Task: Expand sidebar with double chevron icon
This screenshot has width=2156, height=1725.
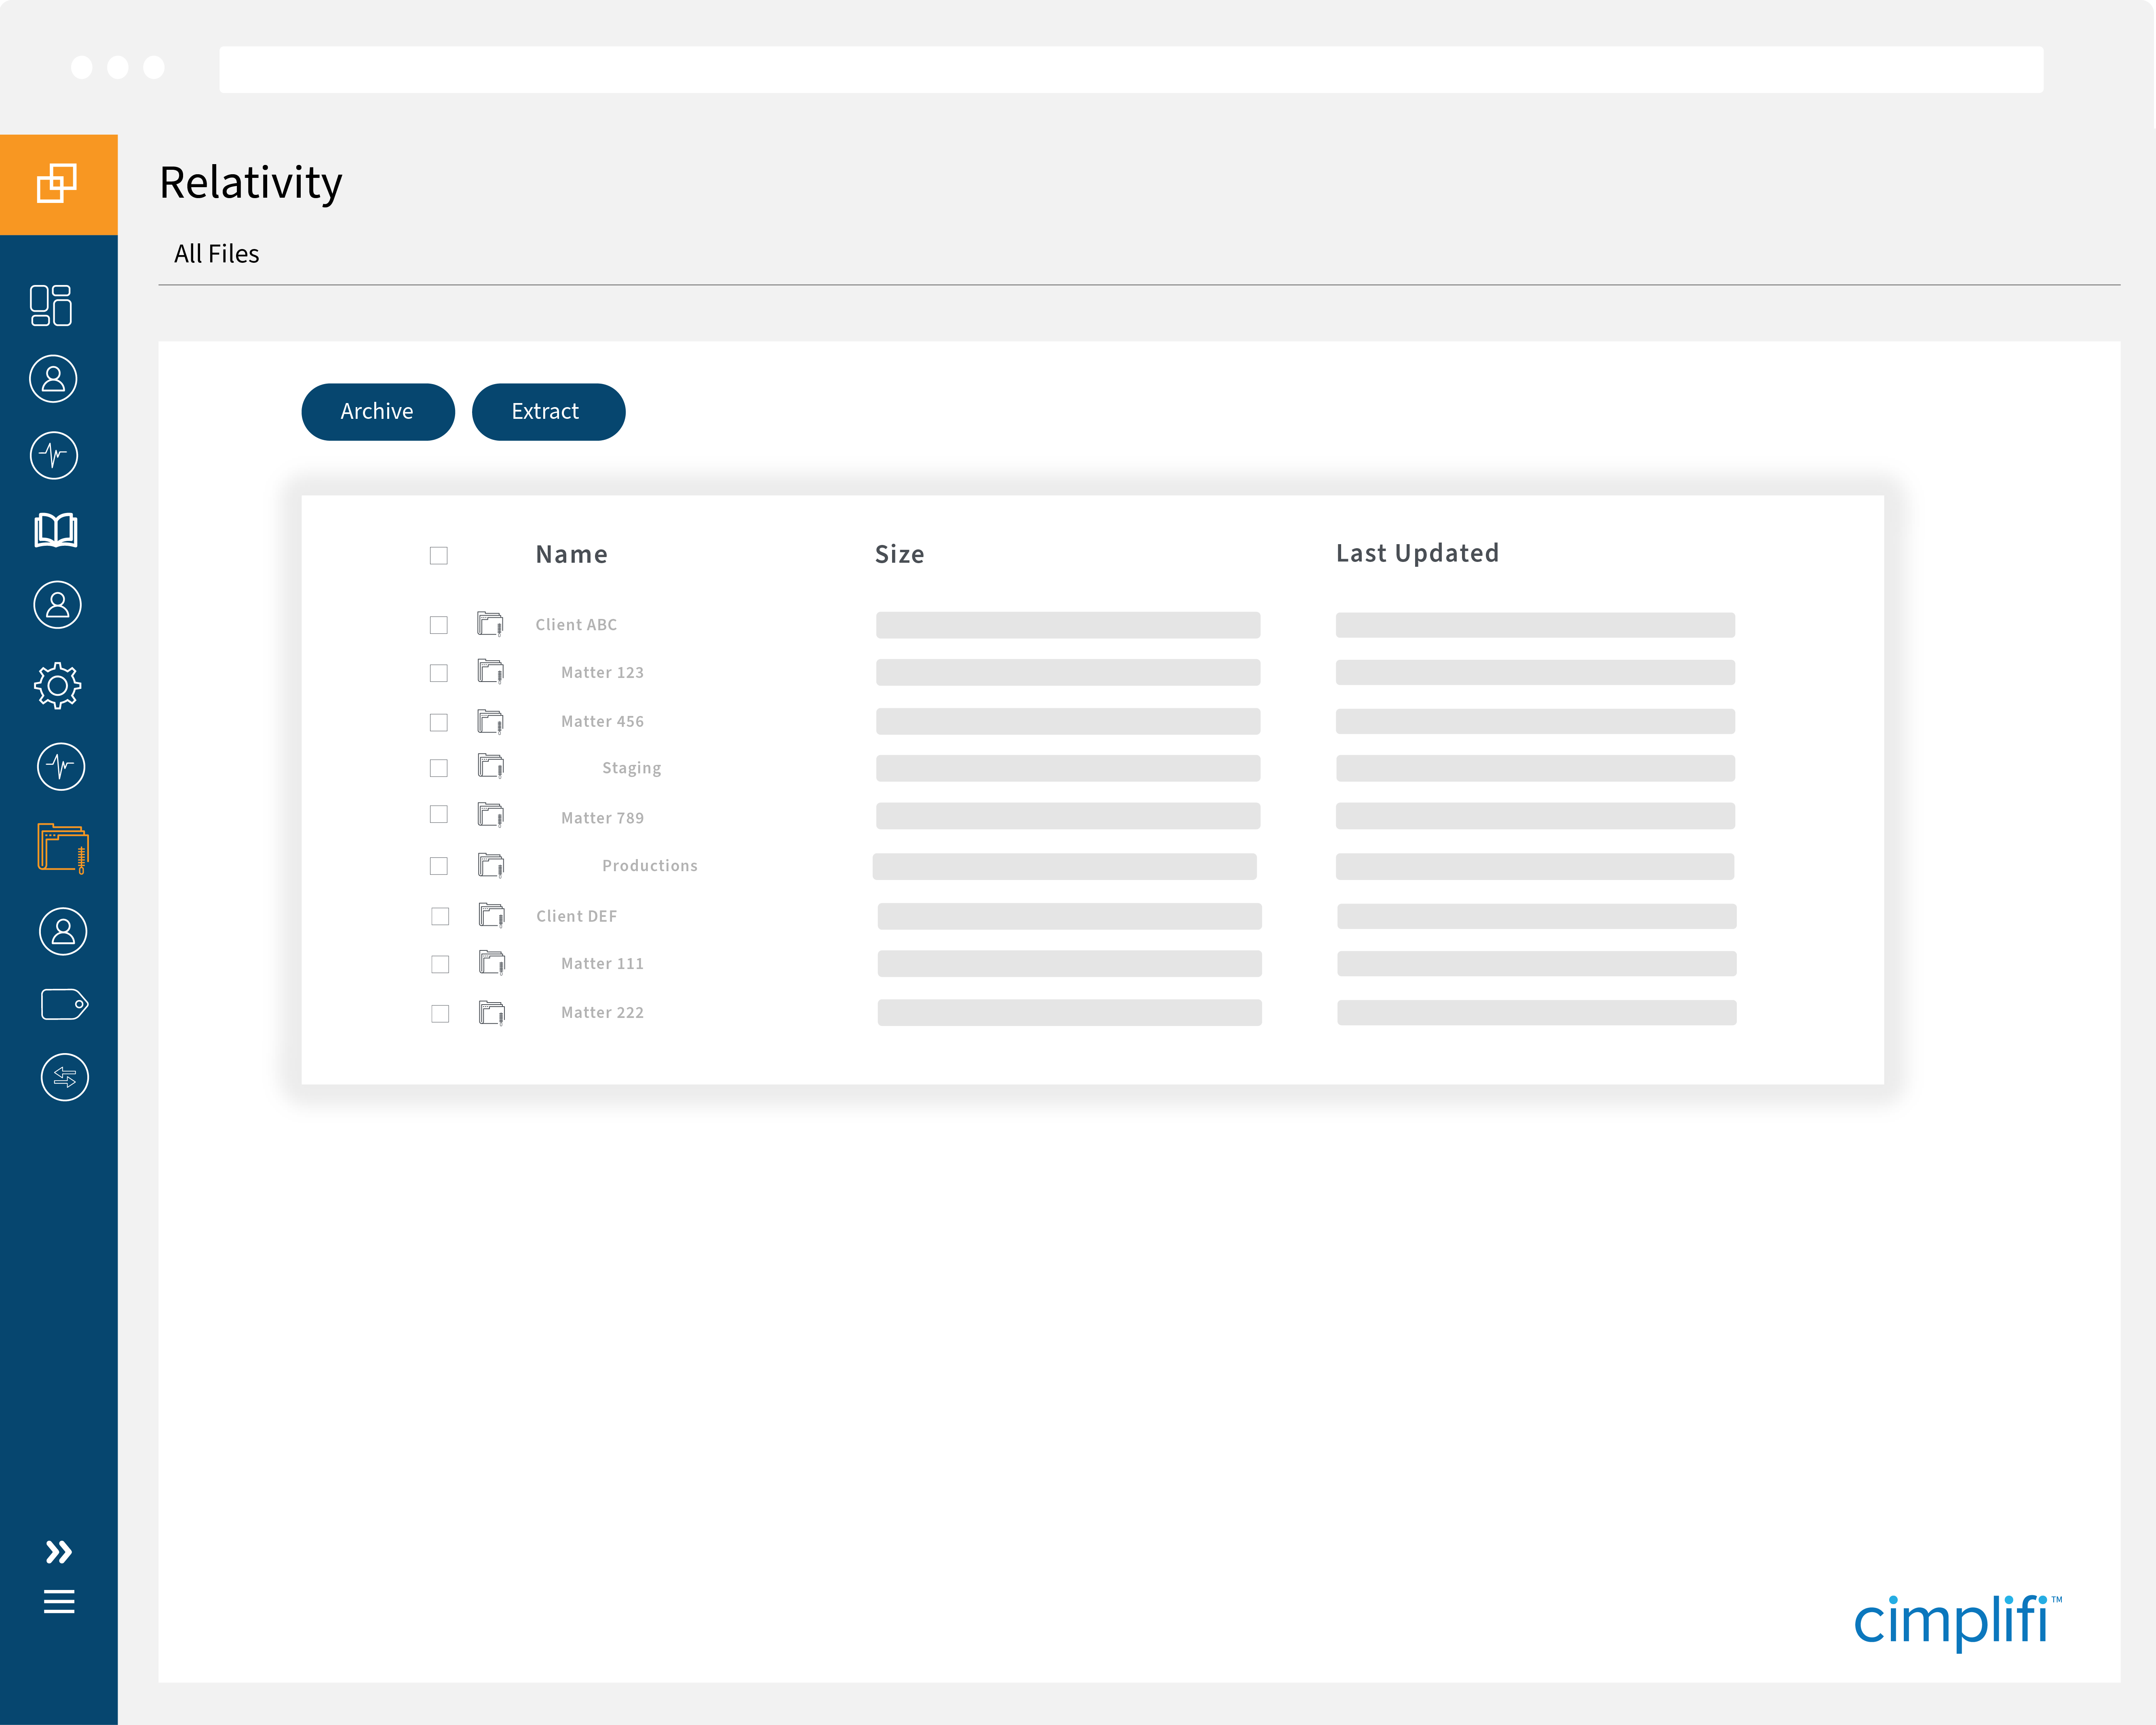Action: click(59, 1552)
